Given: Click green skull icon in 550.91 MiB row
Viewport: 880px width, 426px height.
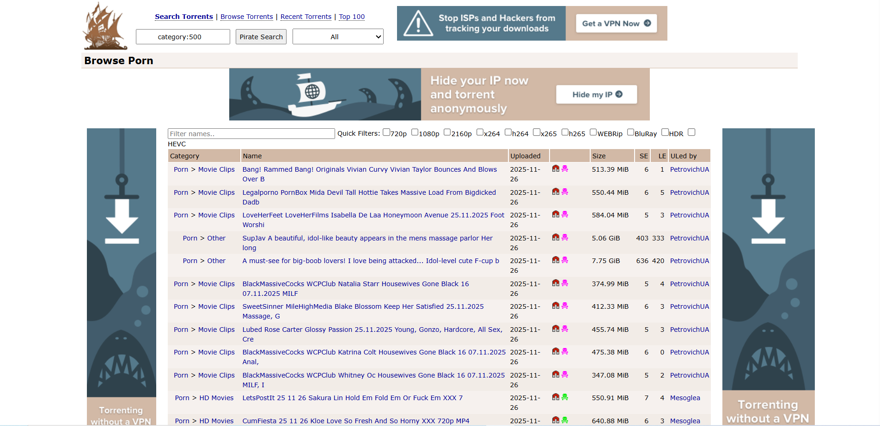Looking at the screenshot, I should pos(565,397).
